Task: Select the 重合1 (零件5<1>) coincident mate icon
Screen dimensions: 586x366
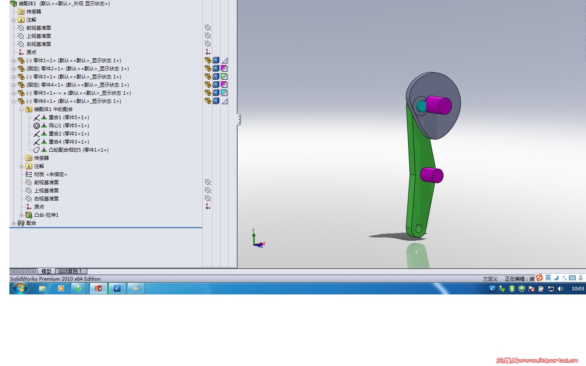Action: click(37, 118)
